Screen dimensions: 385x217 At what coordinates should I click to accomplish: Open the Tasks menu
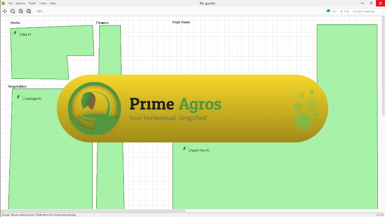(43, 3)
